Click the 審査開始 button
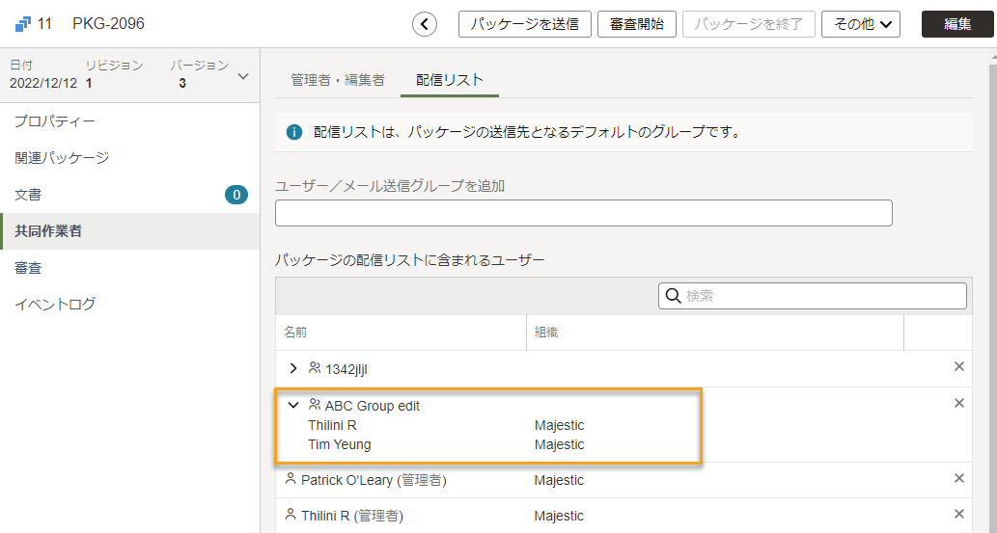 pyautogui.click(x=636, y=24)
